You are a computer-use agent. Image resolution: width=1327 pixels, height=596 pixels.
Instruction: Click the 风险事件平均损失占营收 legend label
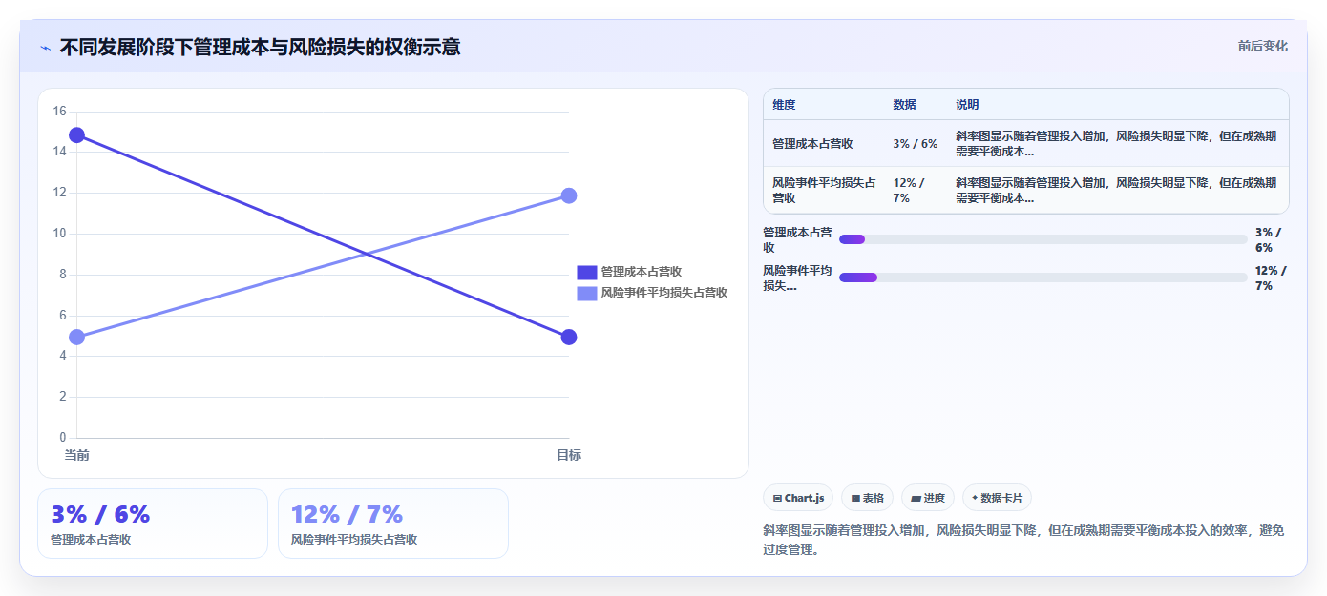coord(664,293)
